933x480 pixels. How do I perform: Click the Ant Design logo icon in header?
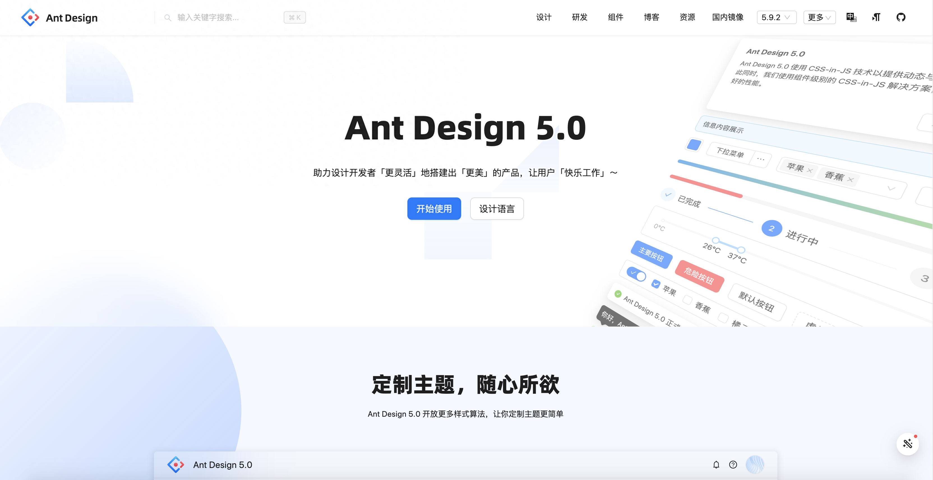[31, 17]
